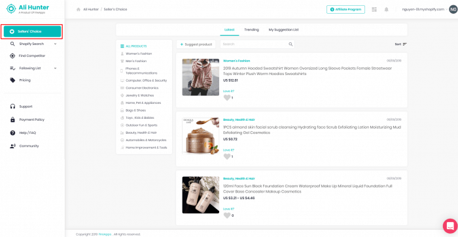This screenshot has width=458, height=237.
Task: Filter by Outdoor Fun & Sports
Action: [x=139, y=125]
